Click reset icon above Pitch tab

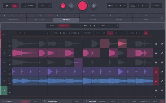(146, 16)
